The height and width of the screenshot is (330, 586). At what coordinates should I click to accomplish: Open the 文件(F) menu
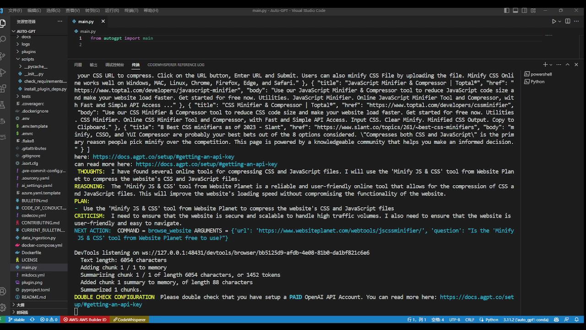click(15, 10)
